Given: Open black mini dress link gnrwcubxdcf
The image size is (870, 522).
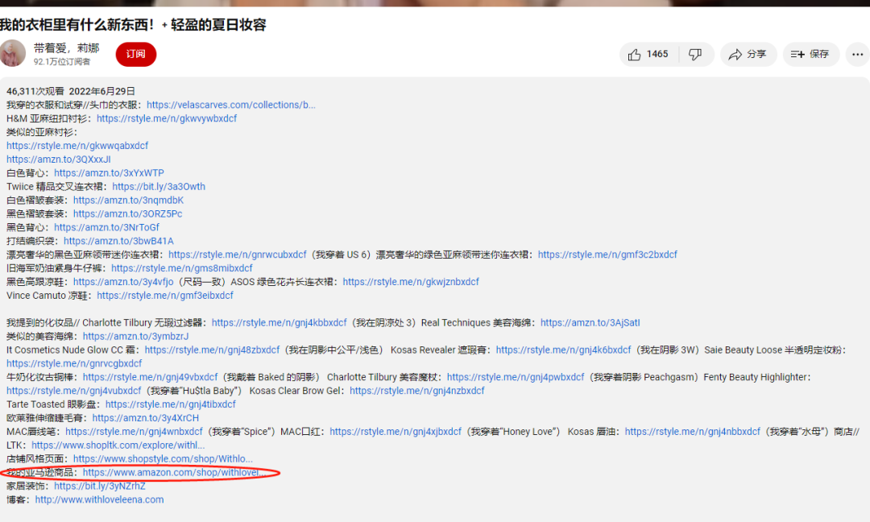Looking at the screenshot, I should click(x=238, y=254).
